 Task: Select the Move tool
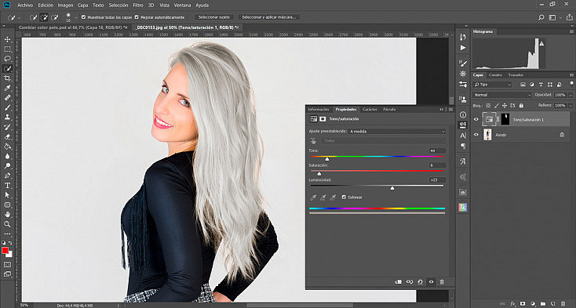(7, 39)
